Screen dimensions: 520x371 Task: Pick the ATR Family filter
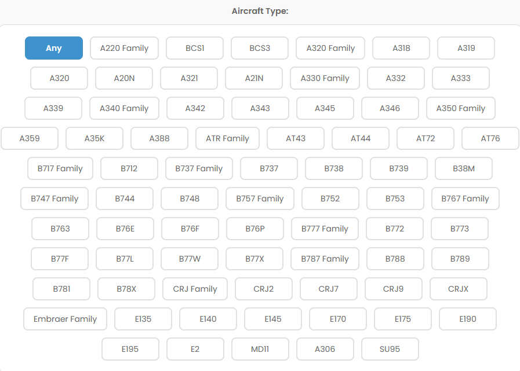[x=227, y=138]
